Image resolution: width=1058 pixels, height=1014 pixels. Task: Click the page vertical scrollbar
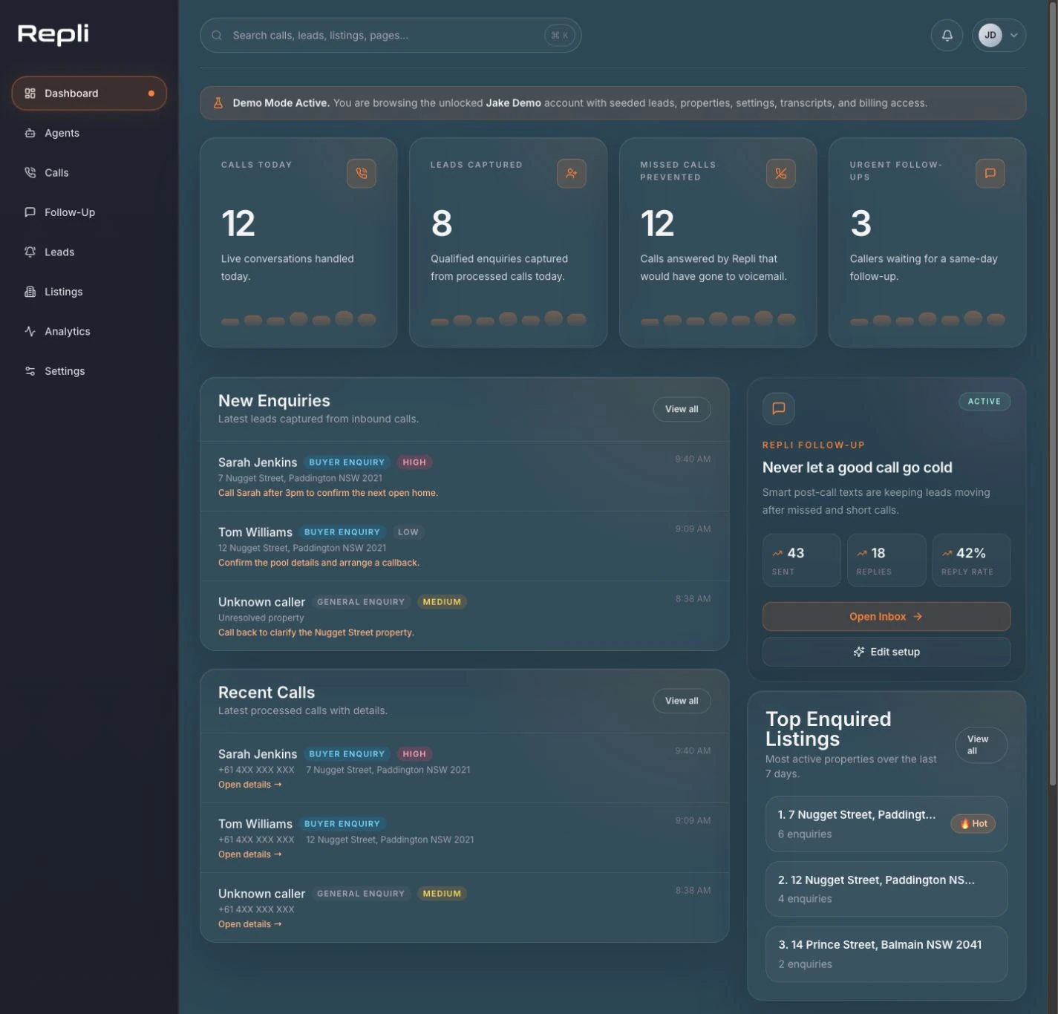1052,393
